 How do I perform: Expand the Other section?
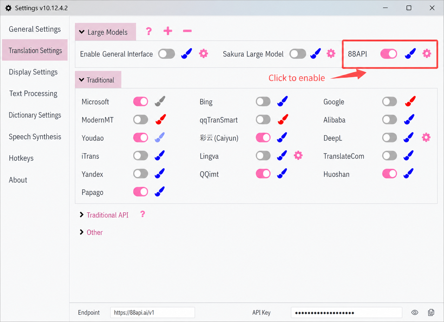tap(91, 232)
